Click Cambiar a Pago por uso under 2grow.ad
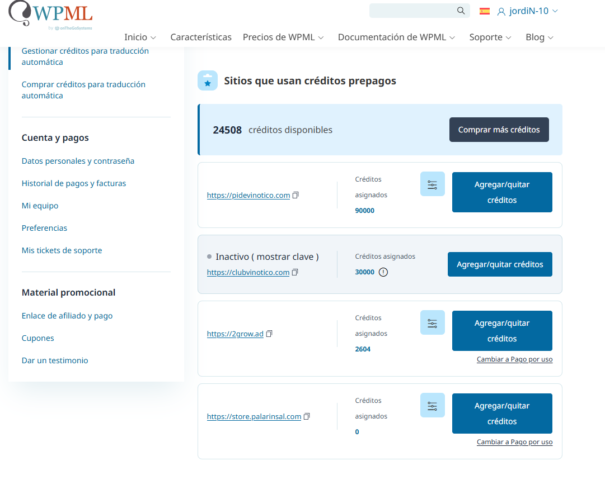Viewport: 605px width, 499px height. click(x=514, y=359)
